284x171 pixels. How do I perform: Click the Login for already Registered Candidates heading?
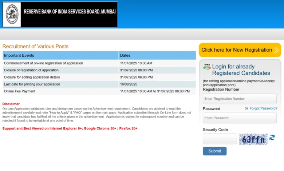click(241, 70)
